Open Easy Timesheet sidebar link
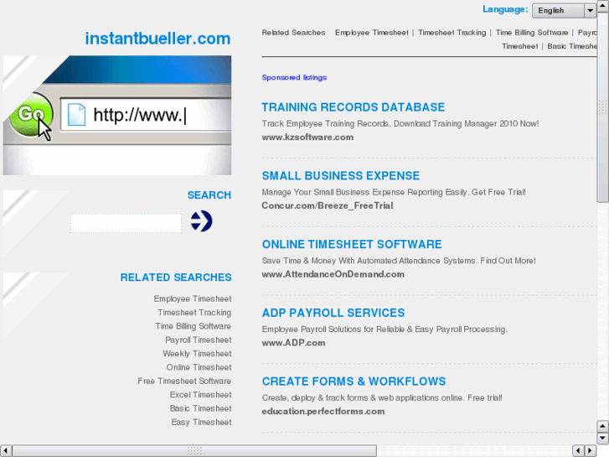609x457 pixels. click(x=201, y=422)
